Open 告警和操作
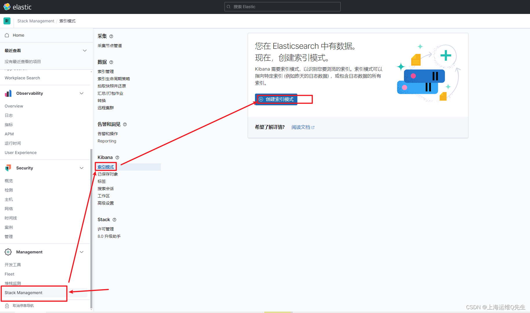 (x=108, y=134)
